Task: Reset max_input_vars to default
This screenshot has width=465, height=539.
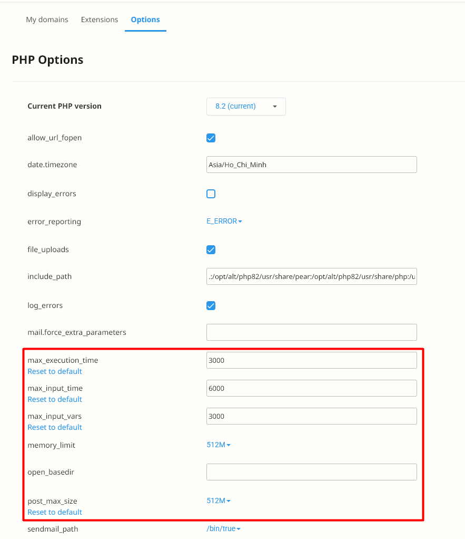Action: pos(55,427)
